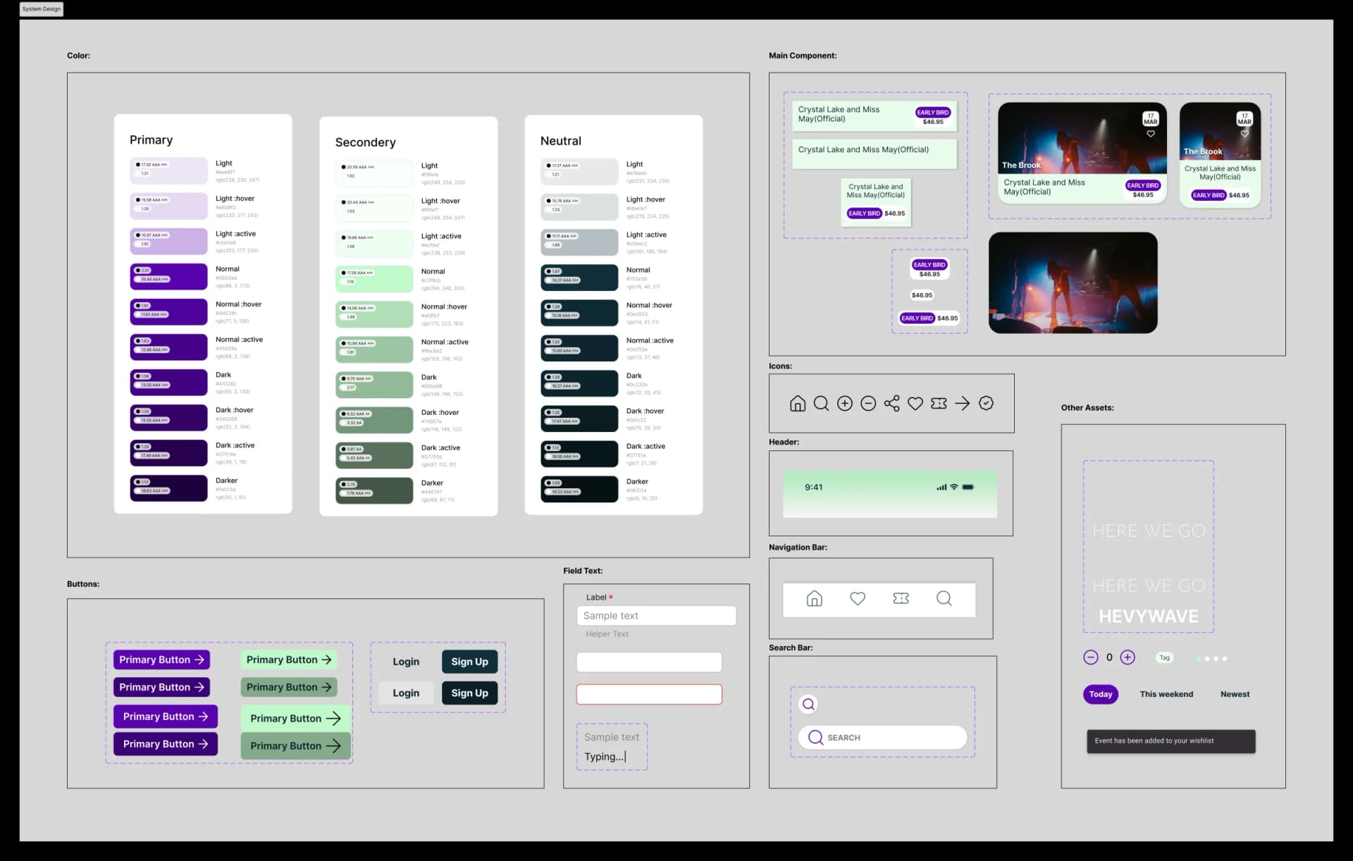The height and width of the screenshot is (861, 1353).
Task: Click the Tag chip
Action: [1164, 657]
